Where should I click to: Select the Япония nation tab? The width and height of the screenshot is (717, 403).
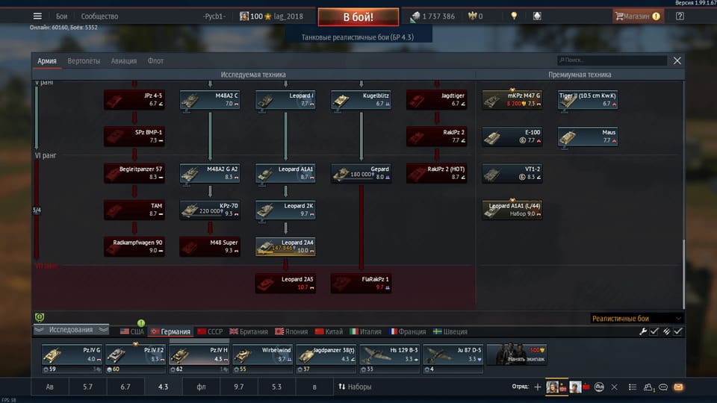(x=291, y=331)
